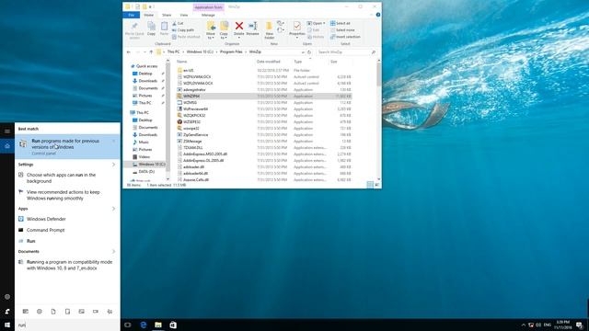This screenshot has height=331, width=589.
Task: Open the address bar history dropdown
Action: (x=303, y=52)
